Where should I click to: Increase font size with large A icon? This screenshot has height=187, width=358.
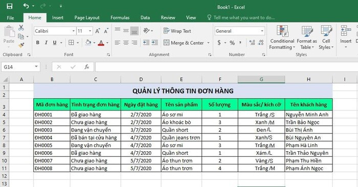[98, 31]
